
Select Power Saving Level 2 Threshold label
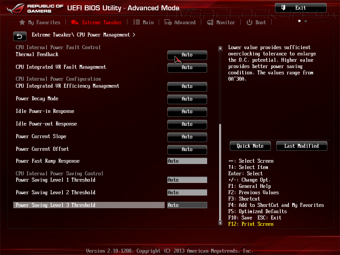click(55, 192)
